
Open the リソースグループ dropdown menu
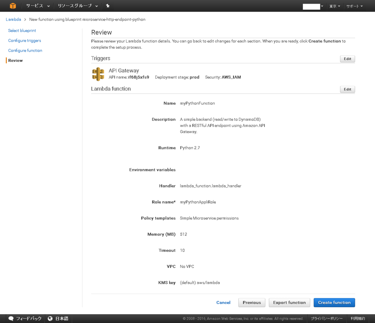tap(78, 6)
